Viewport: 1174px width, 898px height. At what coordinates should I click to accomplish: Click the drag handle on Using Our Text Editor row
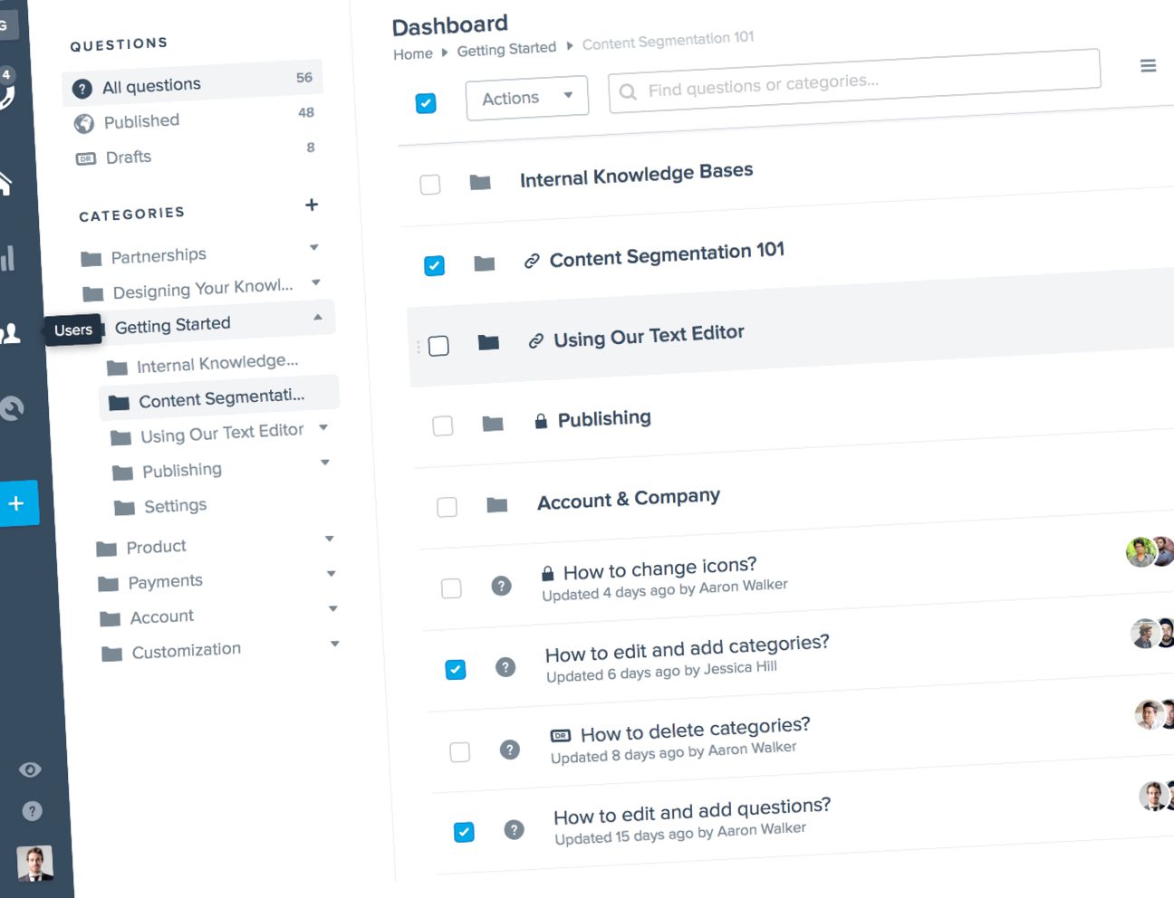(x=419, y=346)
